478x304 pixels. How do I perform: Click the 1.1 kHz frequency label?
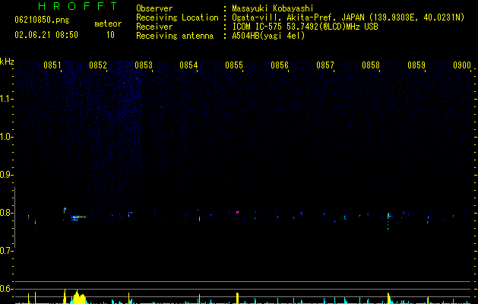click(6, 99)
